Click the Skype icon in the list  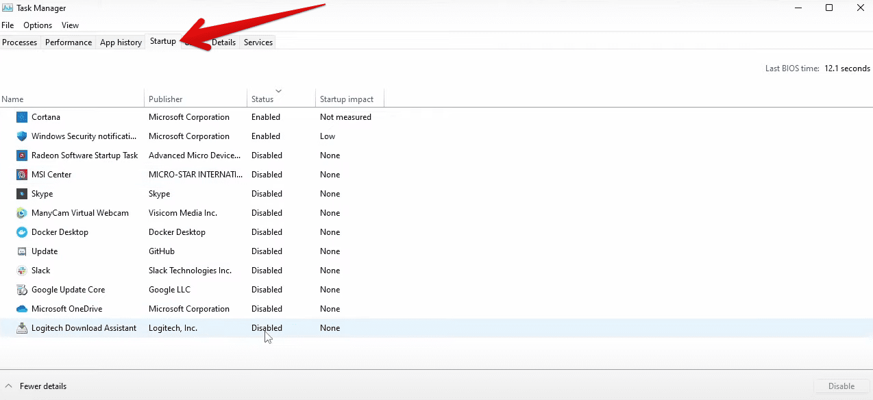coord(21,194)
